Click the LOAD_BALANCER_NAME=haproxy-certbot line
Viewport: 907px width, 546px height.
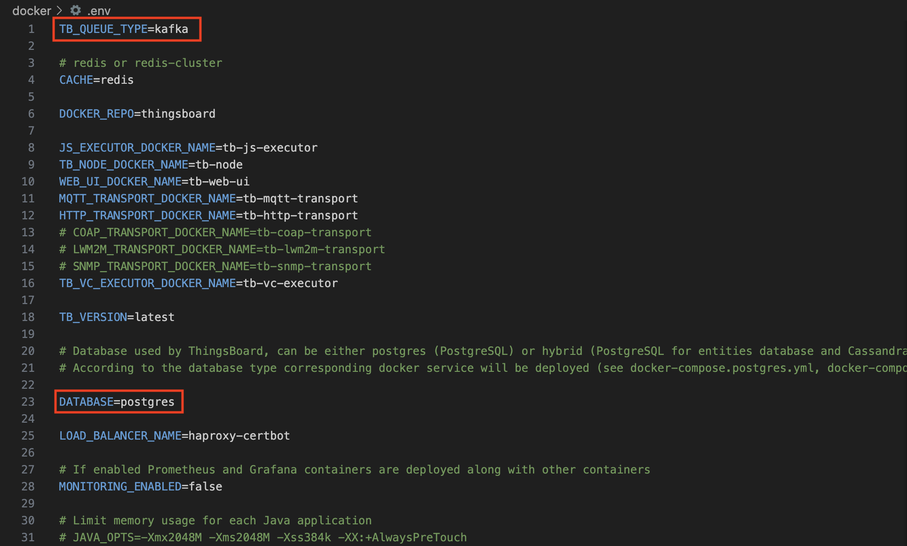click(x=174, y=436)
